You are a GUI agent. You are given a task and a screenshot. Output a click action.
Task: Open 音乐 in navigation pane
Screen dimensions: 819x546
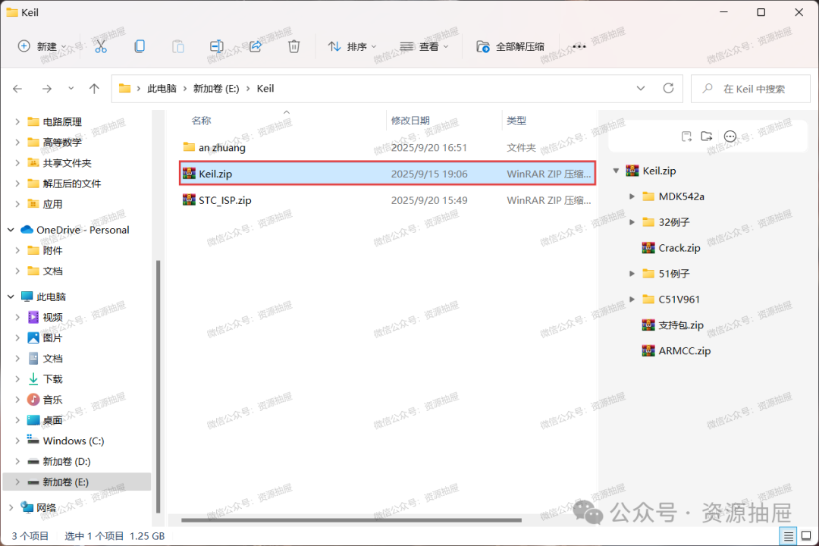pyautogui.click(x=52, y=400)
